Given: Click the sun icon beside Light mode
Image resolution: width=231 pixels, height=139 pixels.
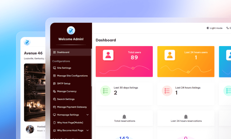Looking at the screenshot, I should [208, 28].
